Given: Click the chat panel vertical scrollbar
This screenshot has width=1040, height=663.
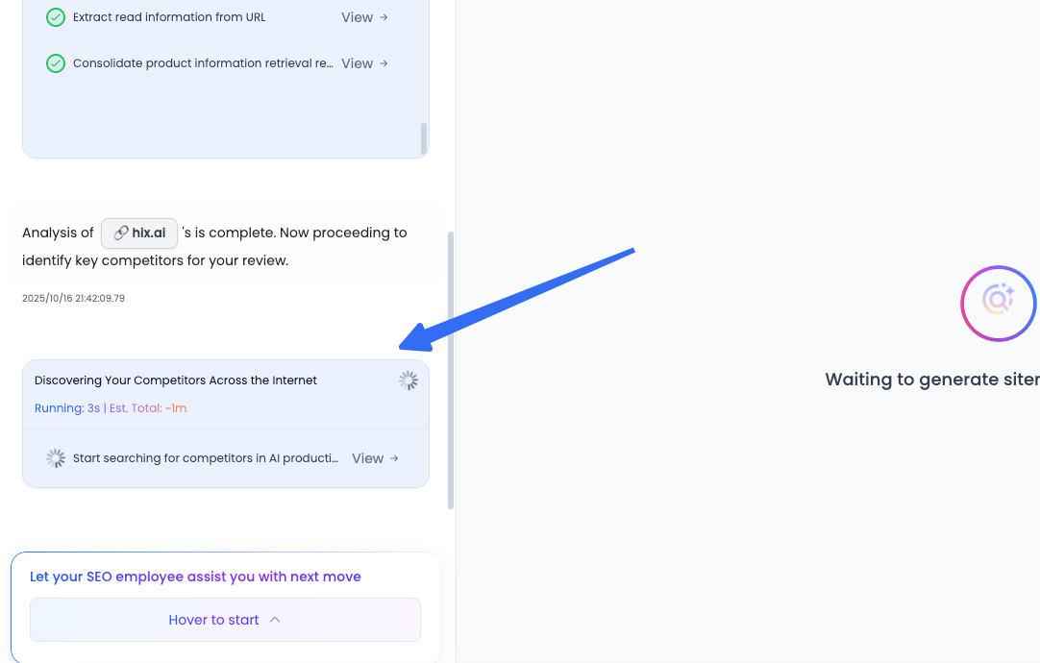Looking at the screenshot, I should [451, 370].
